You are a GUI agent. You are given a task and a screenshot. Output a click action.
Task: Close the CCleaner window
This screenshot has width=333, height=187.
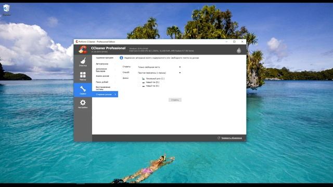tap(242, 42)
